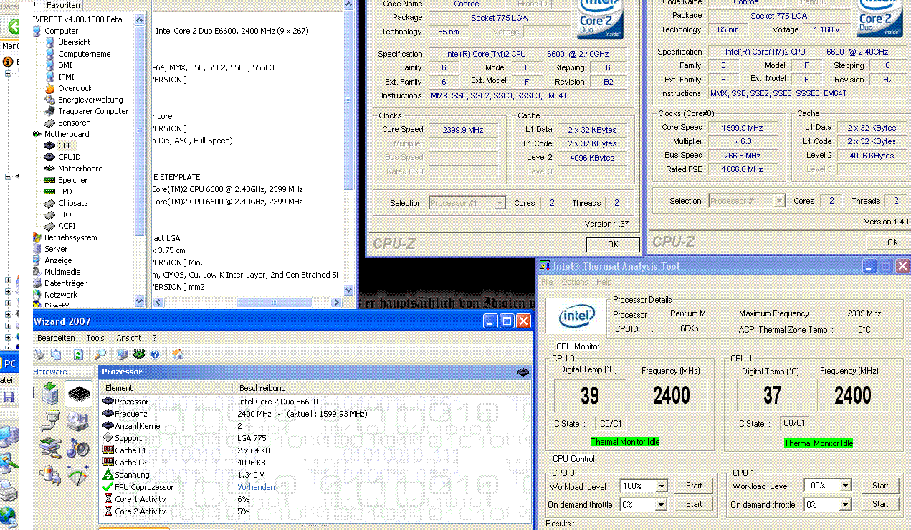This screenshot has height=530, width=911.
Task: Select the power plug category icon in Hardware panel
Action: (x=50, y=475)
